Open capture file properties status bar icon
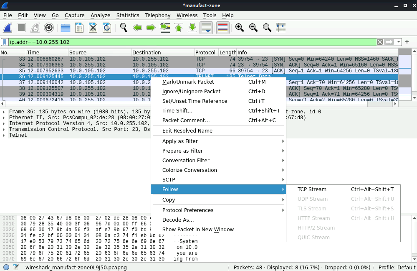This screenshot has width=417, height=271. pos(16,267)
